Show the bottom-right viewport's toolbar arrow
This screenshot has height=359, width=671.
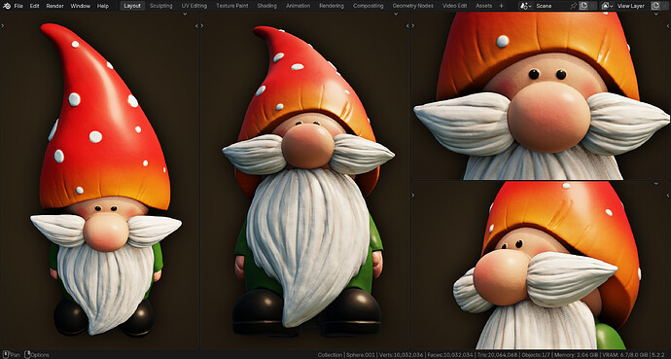413,196
